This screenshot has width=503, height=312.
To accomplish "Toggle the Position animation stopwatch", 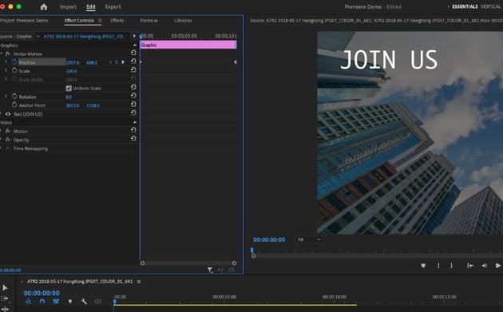I will pyautogui.click(x=14, y=62).
